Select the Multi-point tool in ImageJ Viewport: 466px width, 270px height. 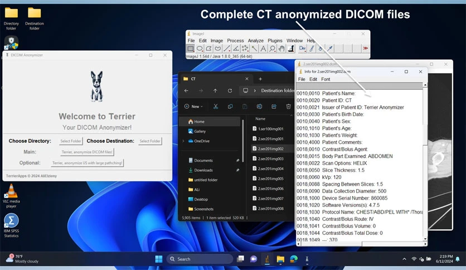245,49
